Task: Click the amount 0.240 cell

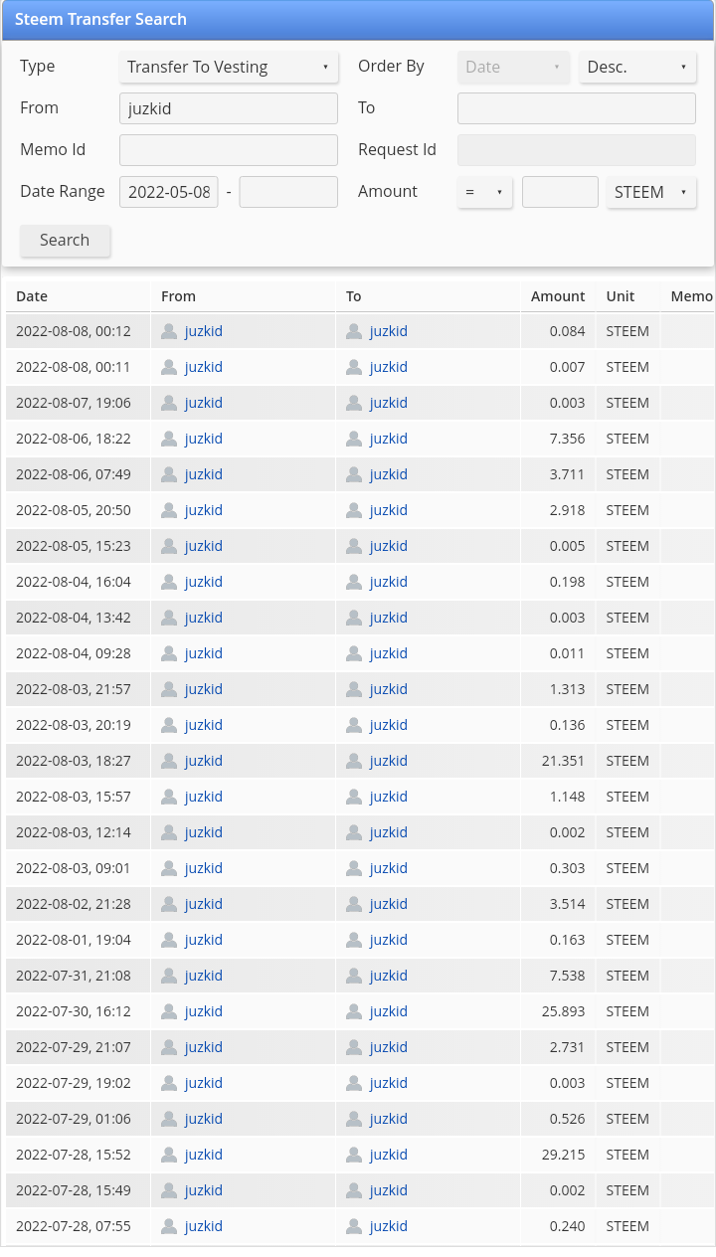Action: [558, 1226]
